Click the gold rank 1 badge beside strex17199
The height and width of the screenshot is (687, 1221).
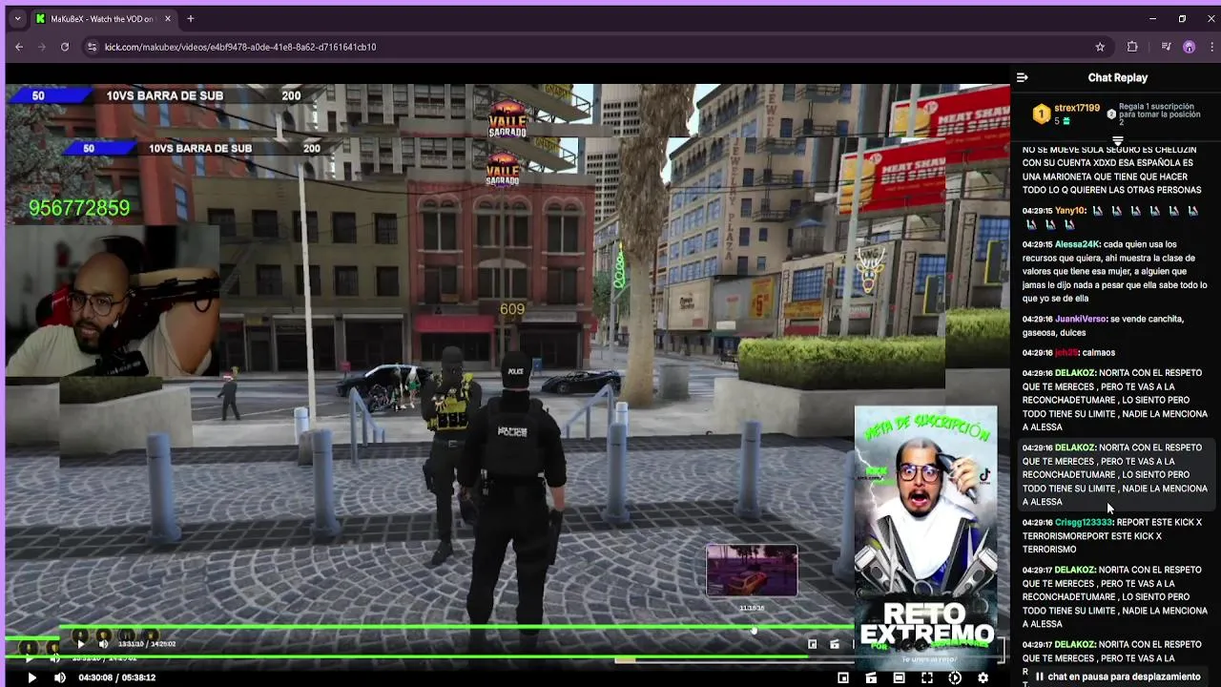point(1041,114)
